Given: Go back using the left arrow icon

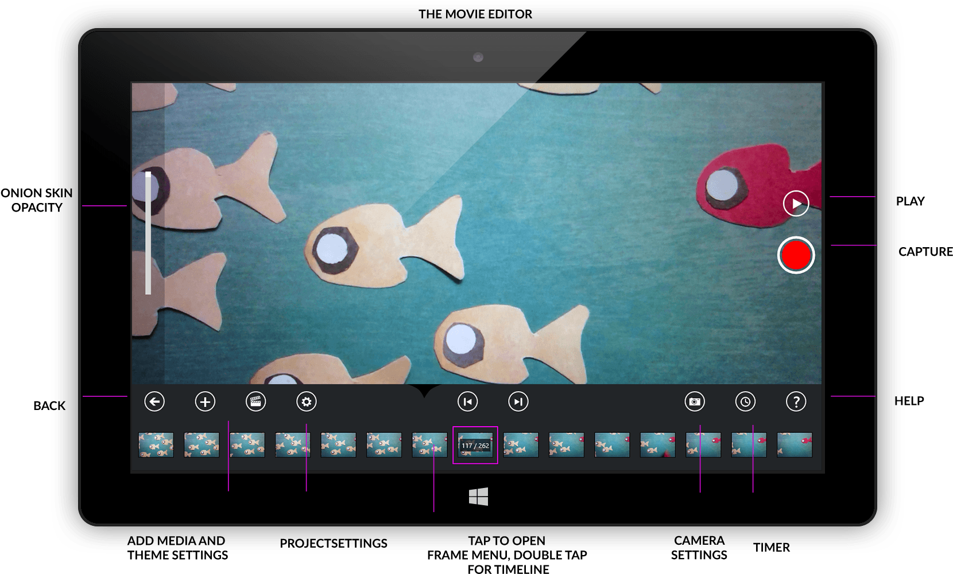Looking at the screenshot, I should (154, 401).
